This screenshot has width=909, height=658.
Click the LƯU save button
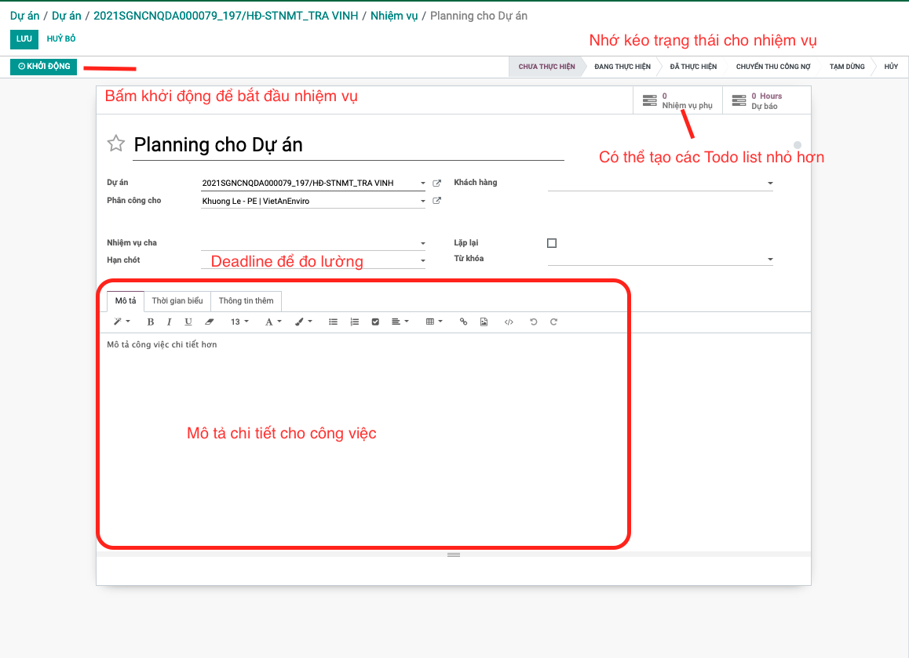[x=24, y=38]
